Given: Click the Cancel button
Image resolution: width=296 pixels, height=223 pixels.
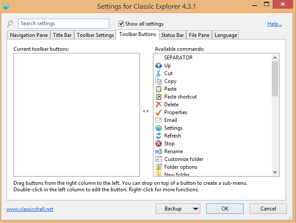Looking at the screenshot, I should [268, 209].
